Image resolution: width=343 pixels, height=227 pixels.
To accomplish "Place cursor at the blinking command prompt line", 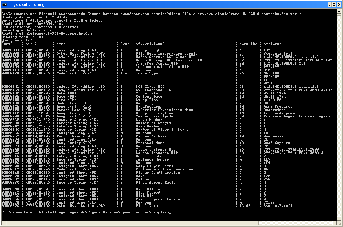I will click(171, 212).
